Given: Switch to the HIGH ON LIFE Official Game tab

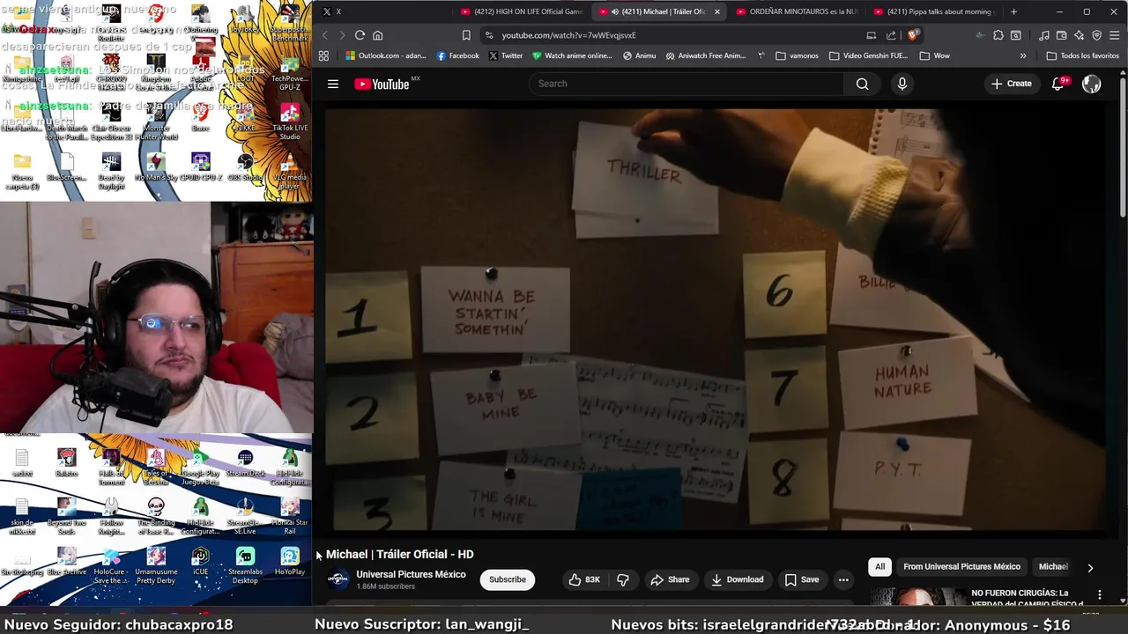Looking at the screenshot, I should coord(521,11).
